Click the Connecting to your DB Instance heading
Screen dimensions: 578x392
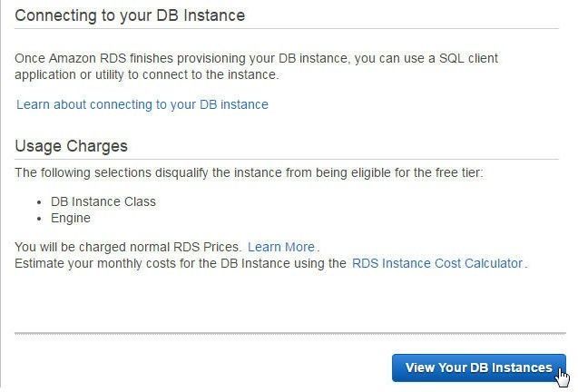pyautogui.click(x=130, y=15)
